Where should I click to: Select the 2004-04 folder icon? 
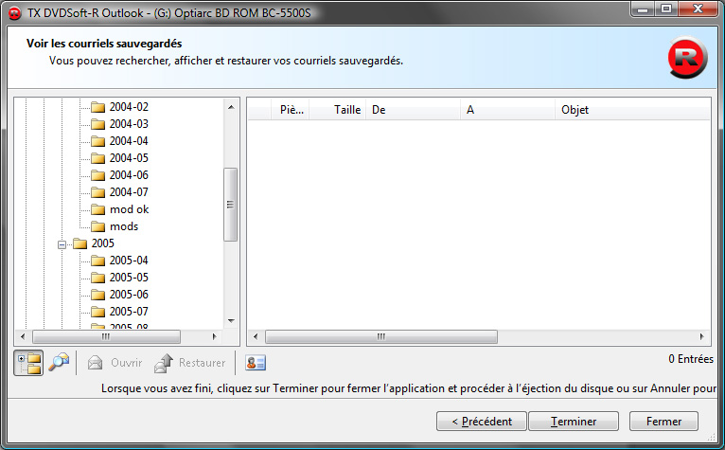click(97, 141)
